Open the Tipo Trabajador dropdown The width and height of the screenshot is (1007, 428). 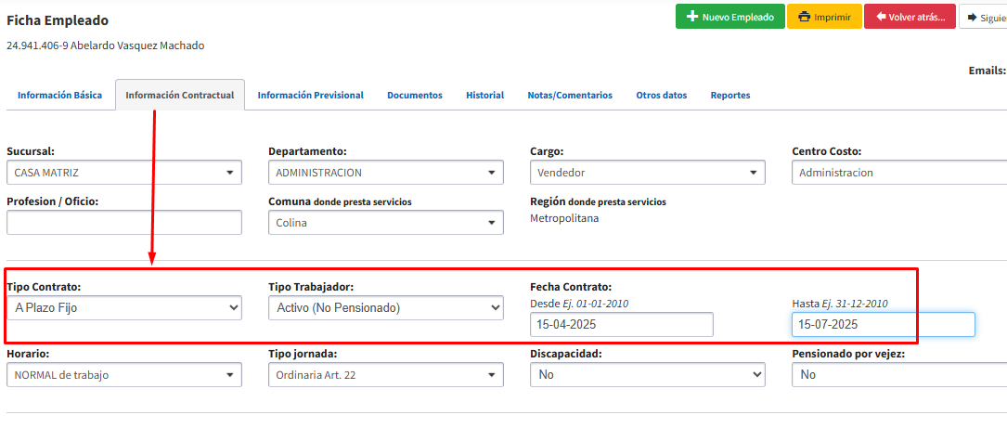[x=386, y=308]
